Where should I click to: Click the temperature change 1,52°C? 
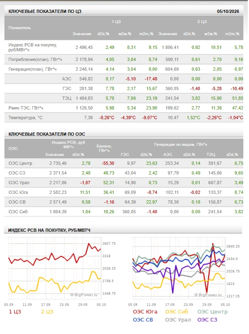pyautogui.click(x=193, y=118)
